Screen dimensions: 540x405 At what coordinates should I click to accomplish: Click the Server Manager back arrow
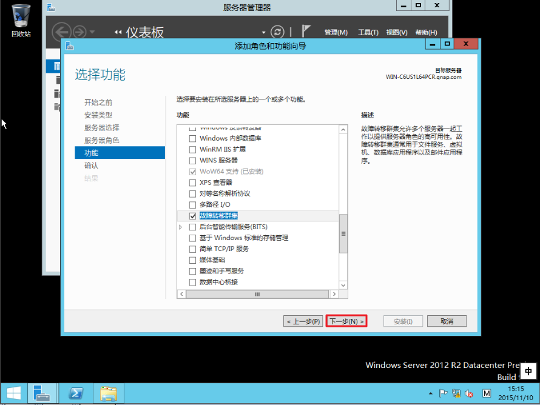coord(61,32)
